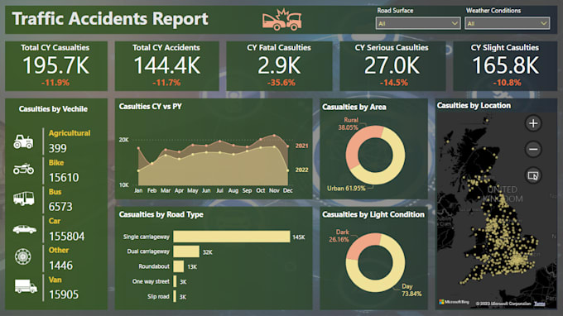Select the Total CY Casualties card

(56, 65)
